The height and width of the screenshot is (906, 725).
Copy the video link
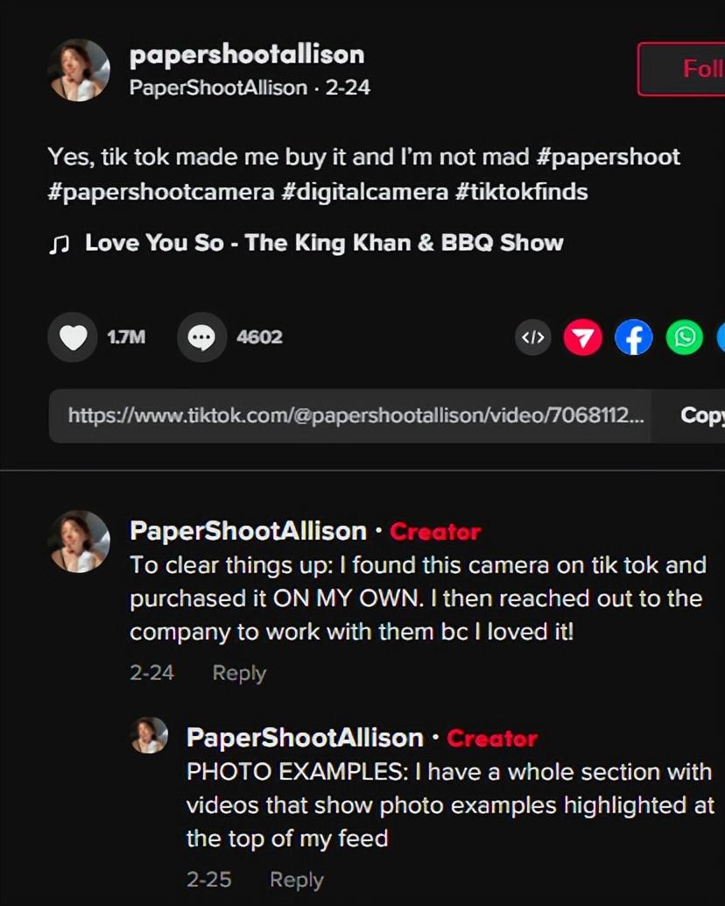(702, 415)
